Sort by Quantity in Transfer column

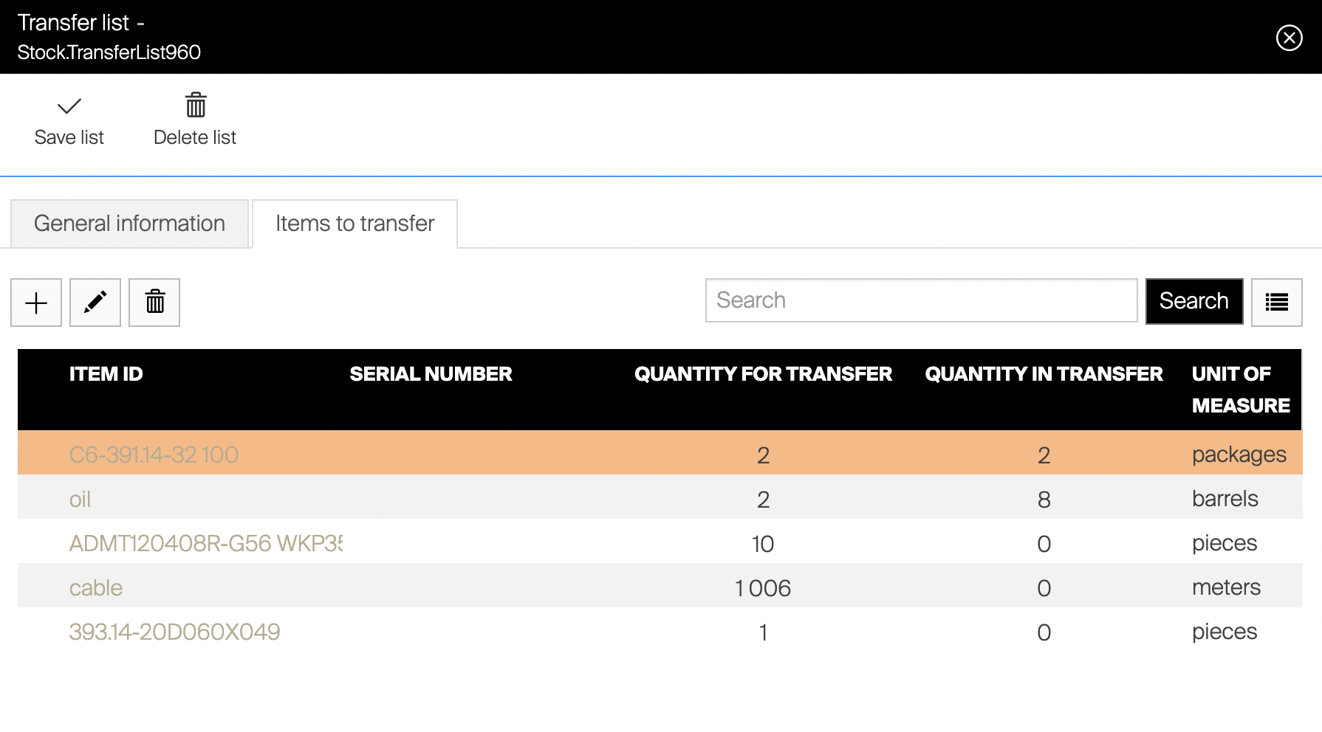click(1043, 374)
